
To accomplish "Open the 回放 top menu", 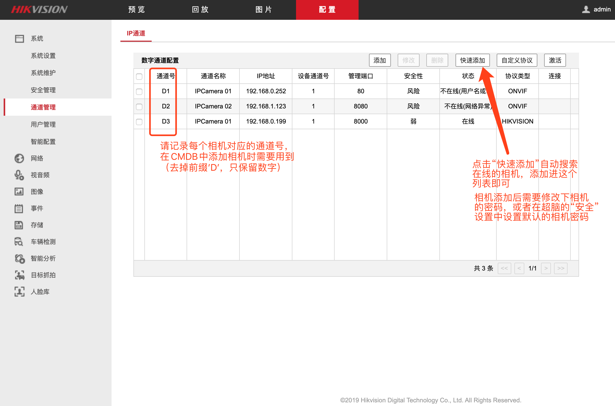I will (200, 10).
